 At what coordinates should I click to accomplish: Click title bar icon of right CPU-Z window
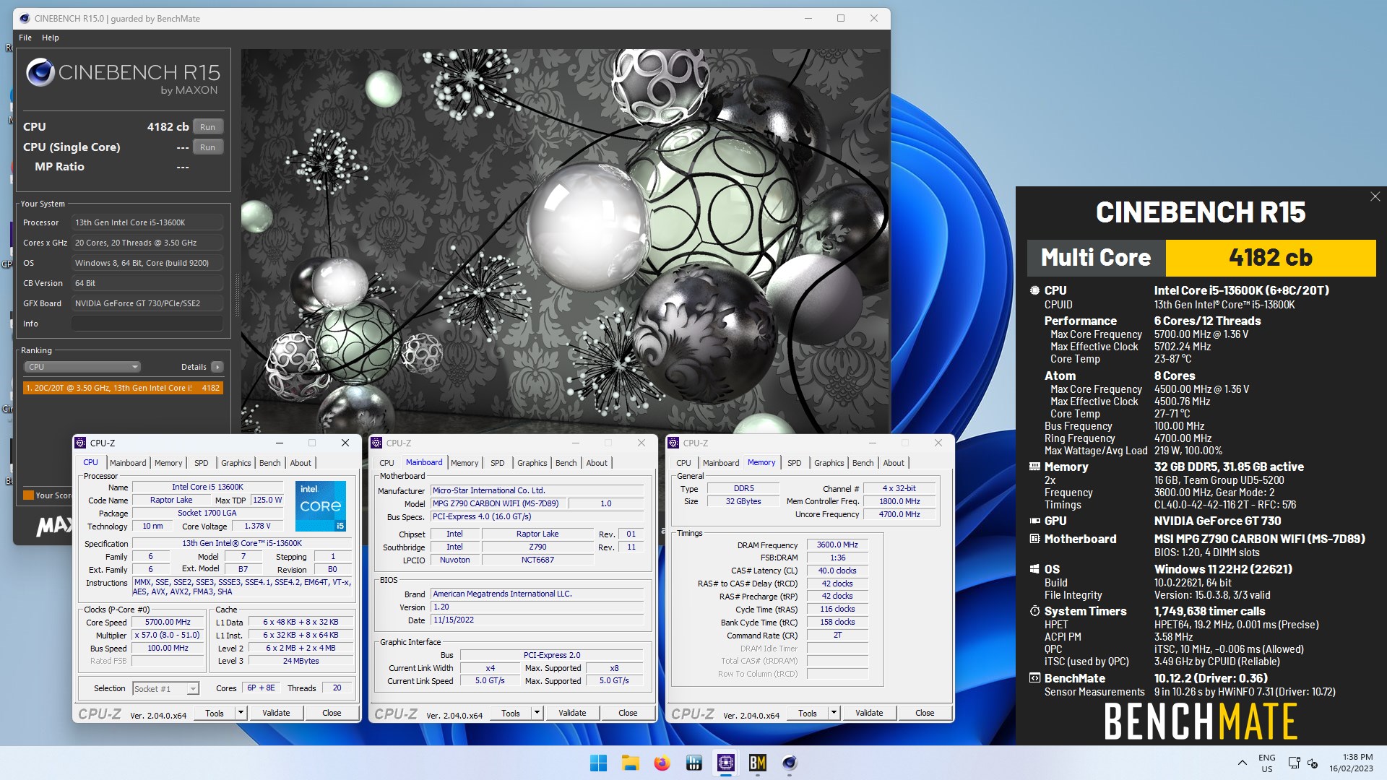(673, 443)
